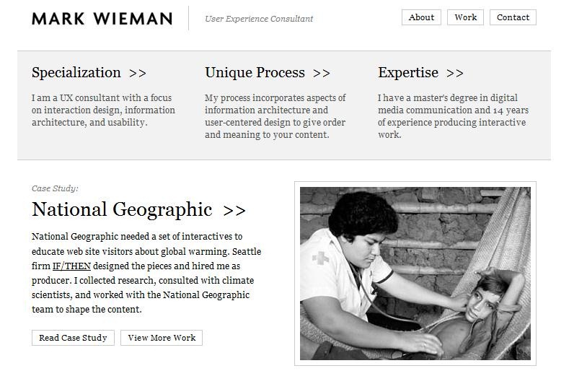
Task: Click the arrows next to Specialization
Action: click(138, 73)
